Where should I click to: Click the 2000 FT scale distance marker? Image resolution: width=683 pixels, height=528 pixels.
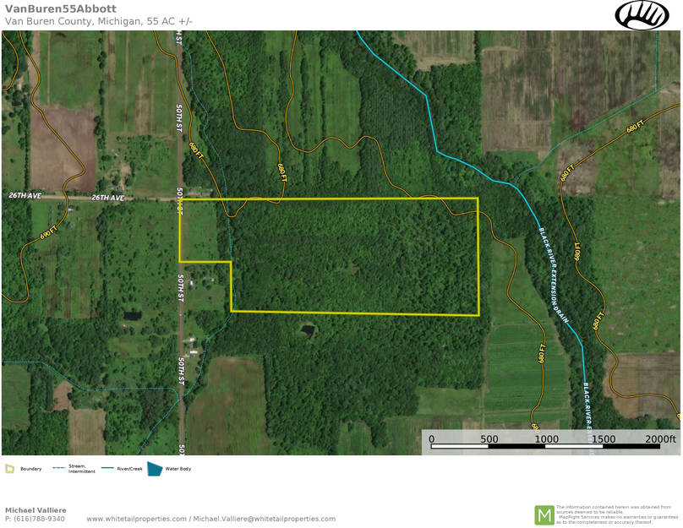pos(662,438)
